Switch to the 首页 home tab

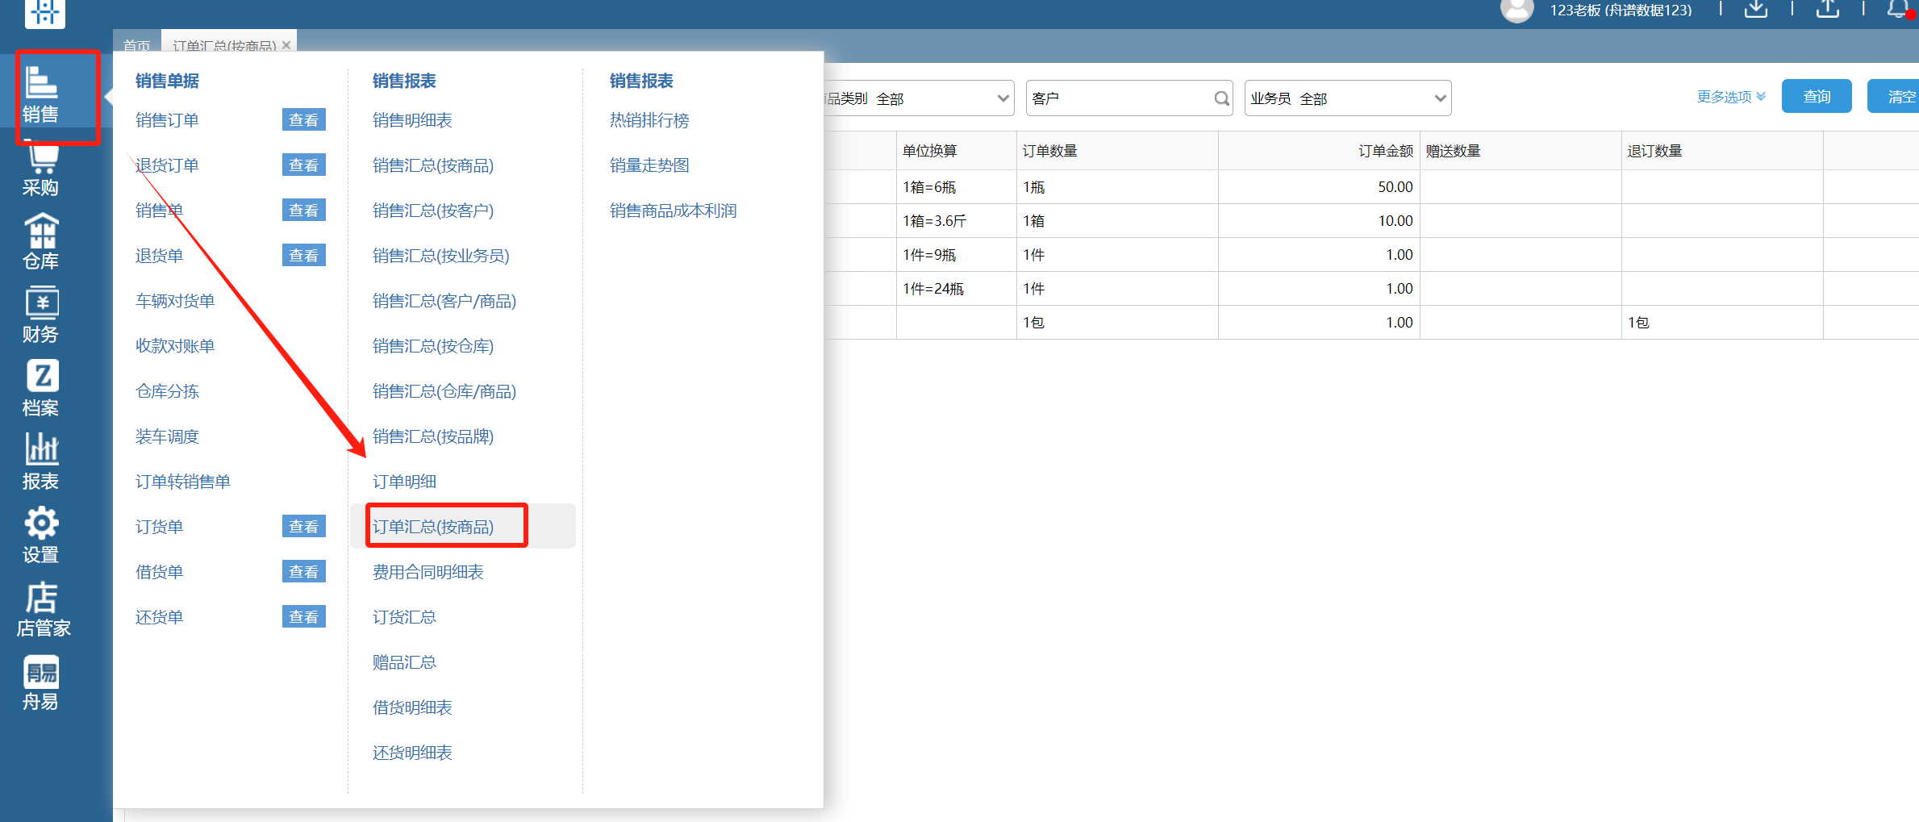coord(136,45)
